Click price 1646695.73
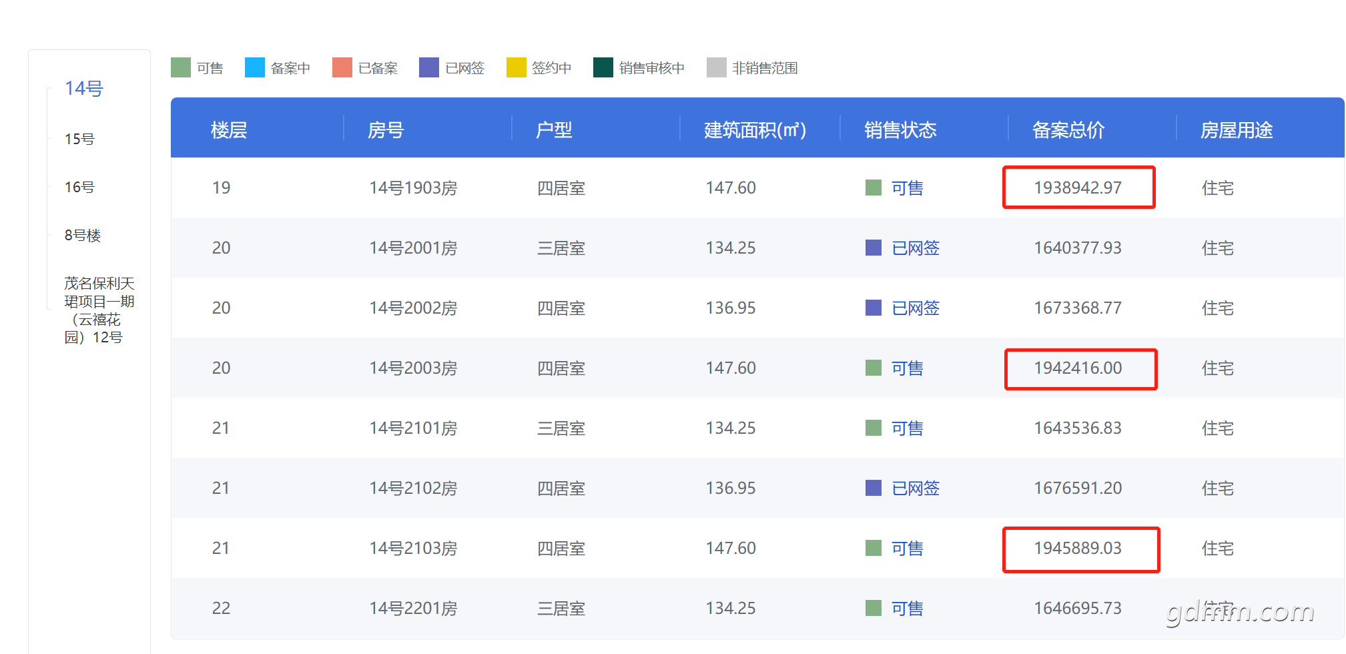 [x=1078, y=608]
